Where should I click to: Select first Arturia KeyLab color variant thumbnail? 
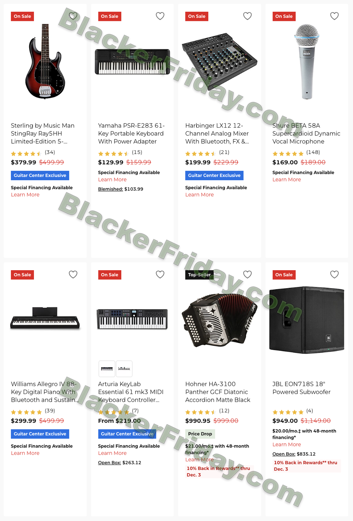pos(107,369)
